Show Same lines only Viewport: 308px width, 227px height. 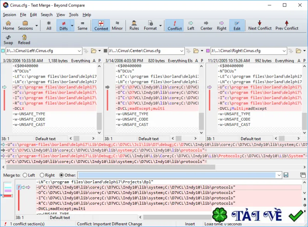click(x=82, y=25)
